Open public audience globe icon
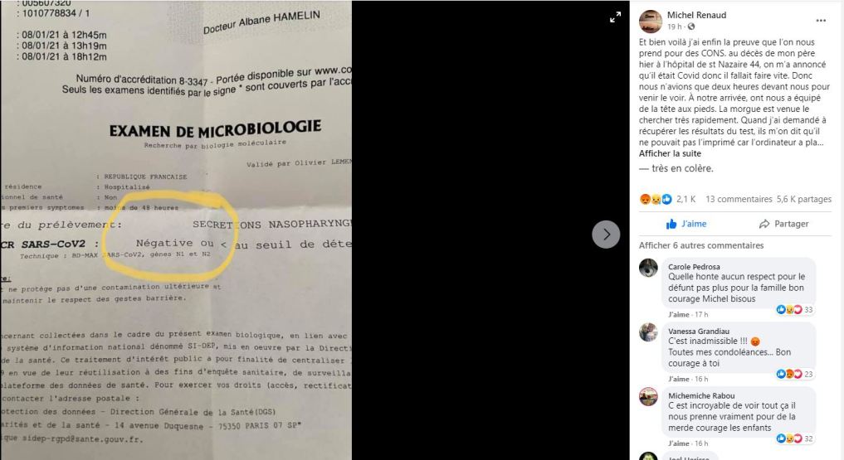The width and height of the screenshot is (844, 460). tap(691, 27)
